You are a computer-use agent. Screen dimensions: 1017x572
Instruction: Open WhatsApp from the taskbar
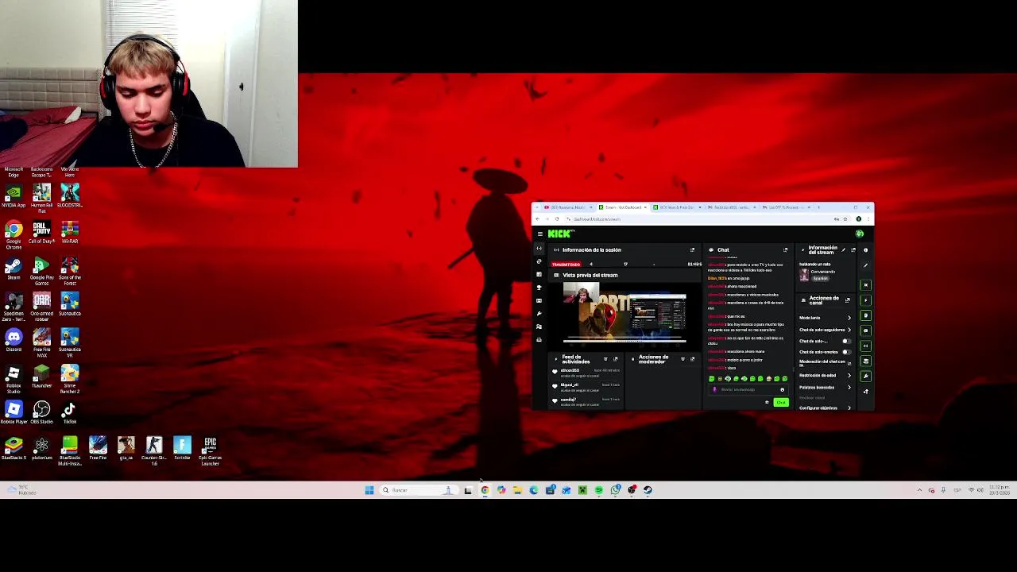coord(615,490)
